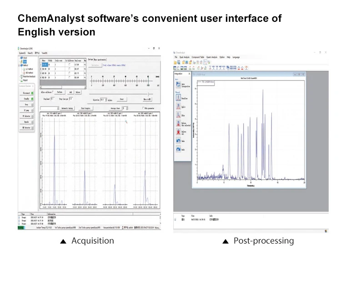This screenshot has width=341, height=284.
Task: Click Auto Integration icon in Integration panel
Action: click(178, 85)
